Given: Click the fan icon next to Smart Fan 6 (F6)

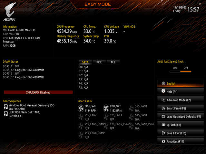Looking at the screenshot, I should pos(163,108).
